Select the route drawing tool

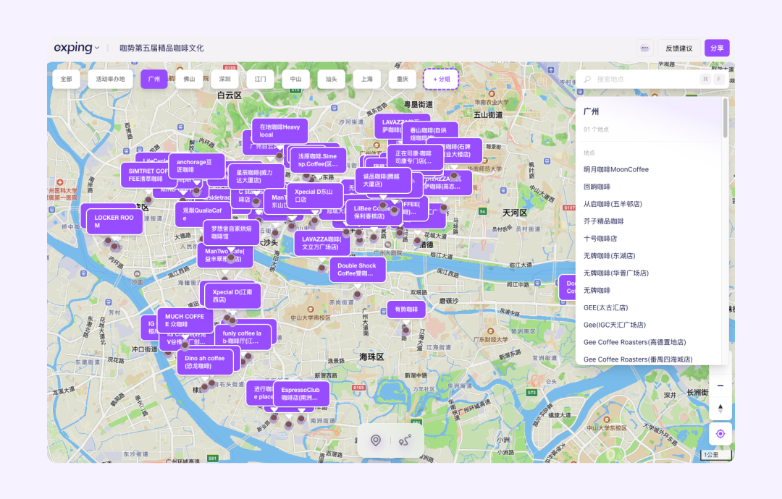[407, 440]
